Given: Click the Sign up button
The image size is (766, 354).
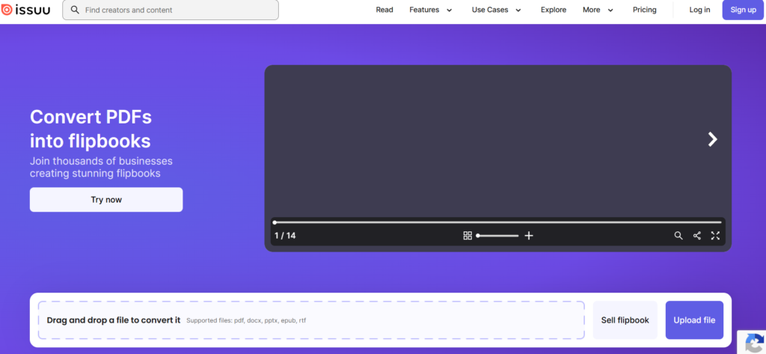Looking at the screenshot, I should 743,10.
